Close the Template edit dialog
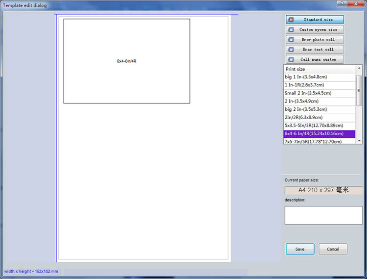367x279 pixels. 355,4
